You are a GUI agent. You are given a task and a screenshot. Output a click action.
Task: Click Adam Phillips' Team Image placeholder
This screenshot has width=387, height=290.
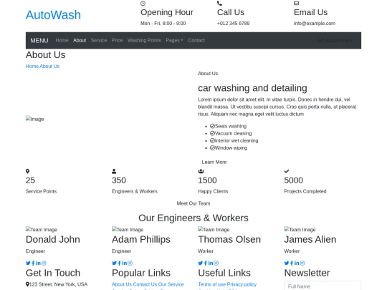point(128,229)
